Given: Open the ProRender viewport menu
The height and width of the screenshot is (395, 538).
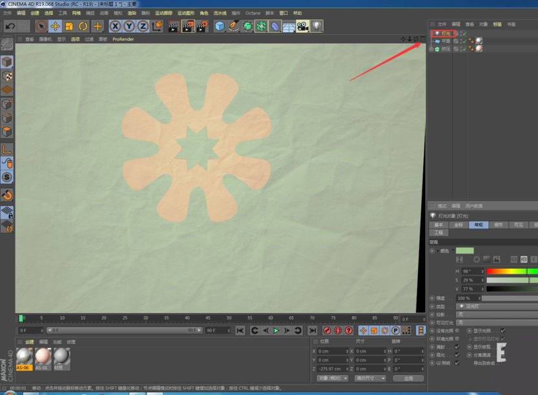Looking at the screenshot, I should (x=123, y=39).
